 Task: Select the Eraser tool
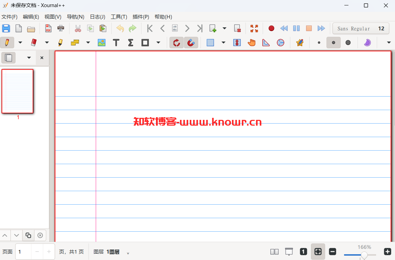coord(34,43)
